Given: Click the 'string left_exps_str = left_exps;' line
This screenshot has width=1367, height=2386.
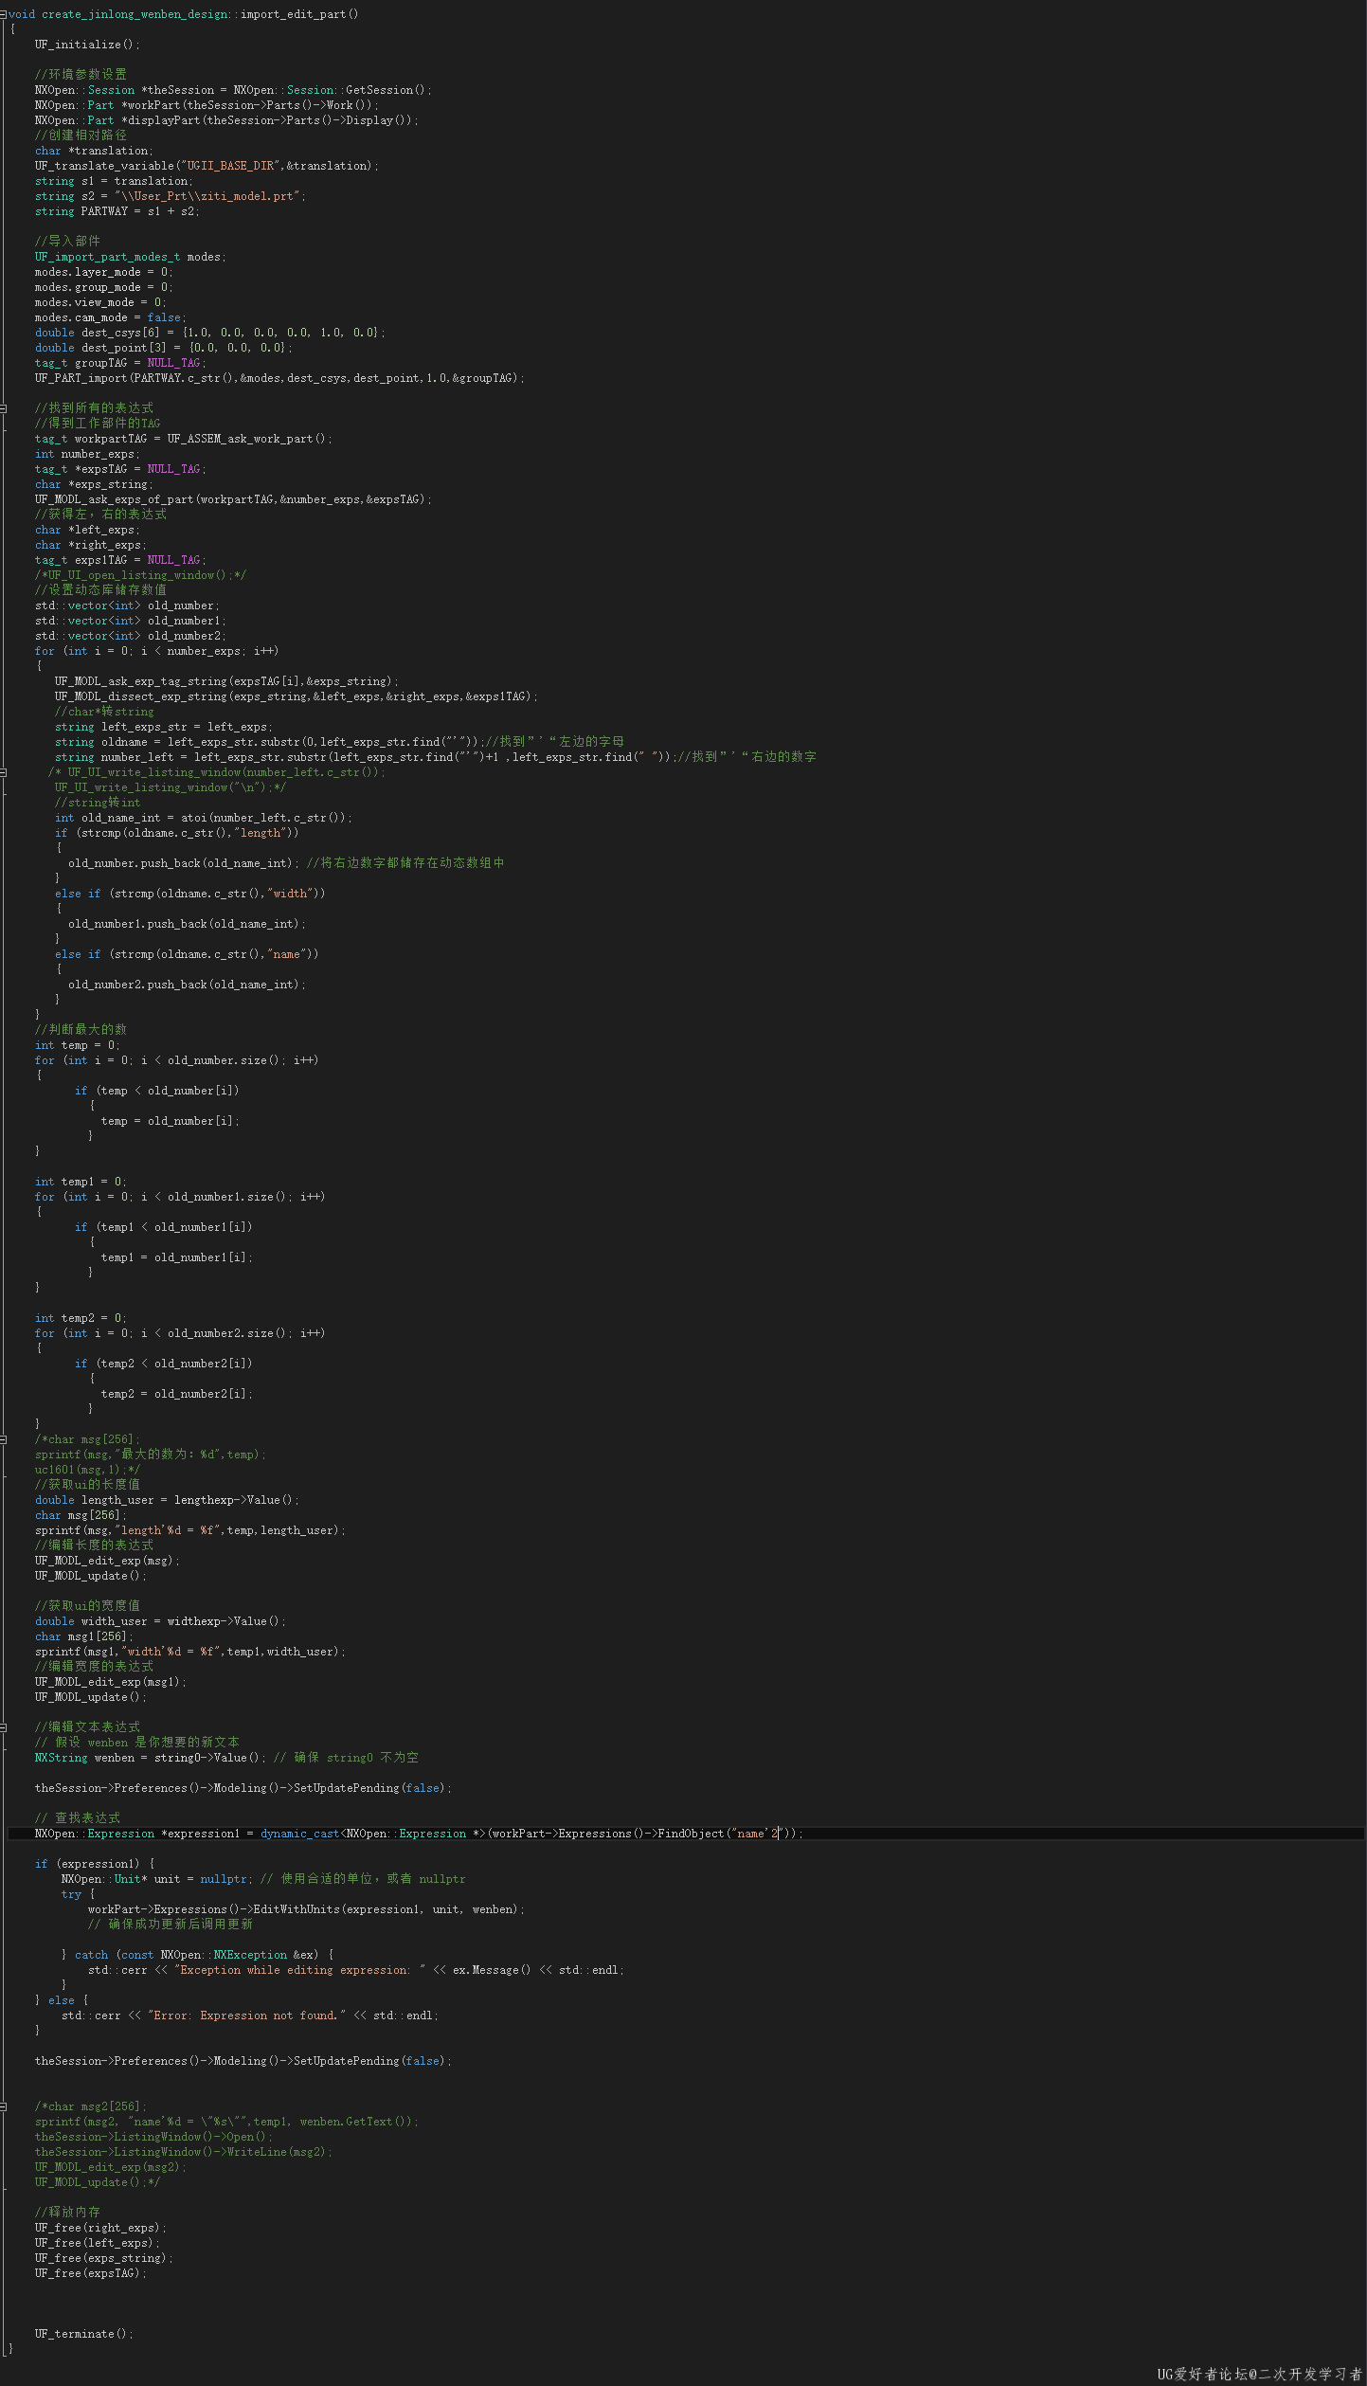Looking at the screenshot, I should tap(164, 727).
